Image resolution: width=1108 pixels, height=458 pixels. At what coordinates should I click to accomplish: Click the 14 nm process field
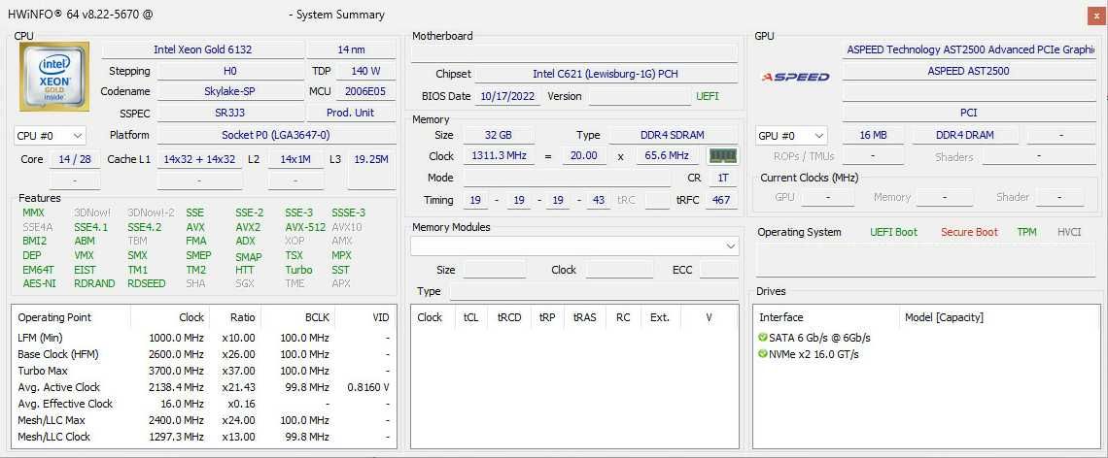[x=351, y=49]
